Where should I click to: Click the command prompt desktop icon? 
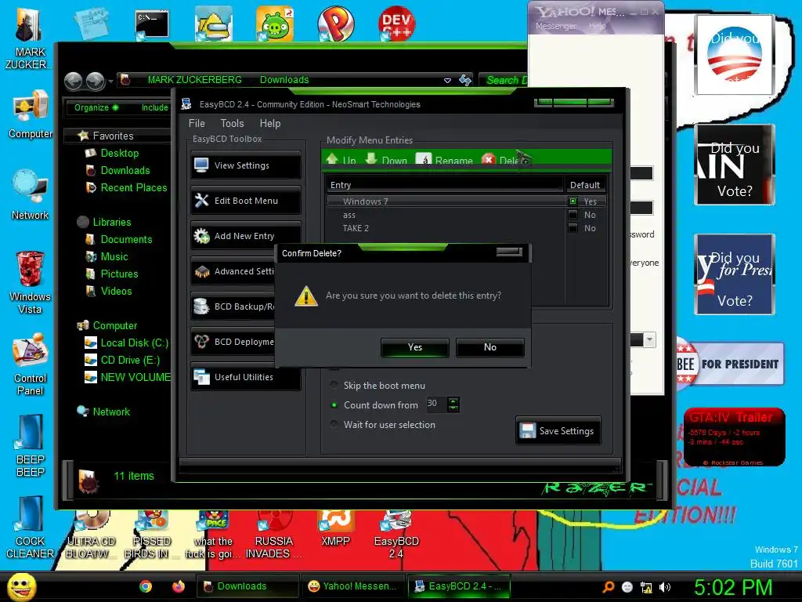[x=152, y=24]
